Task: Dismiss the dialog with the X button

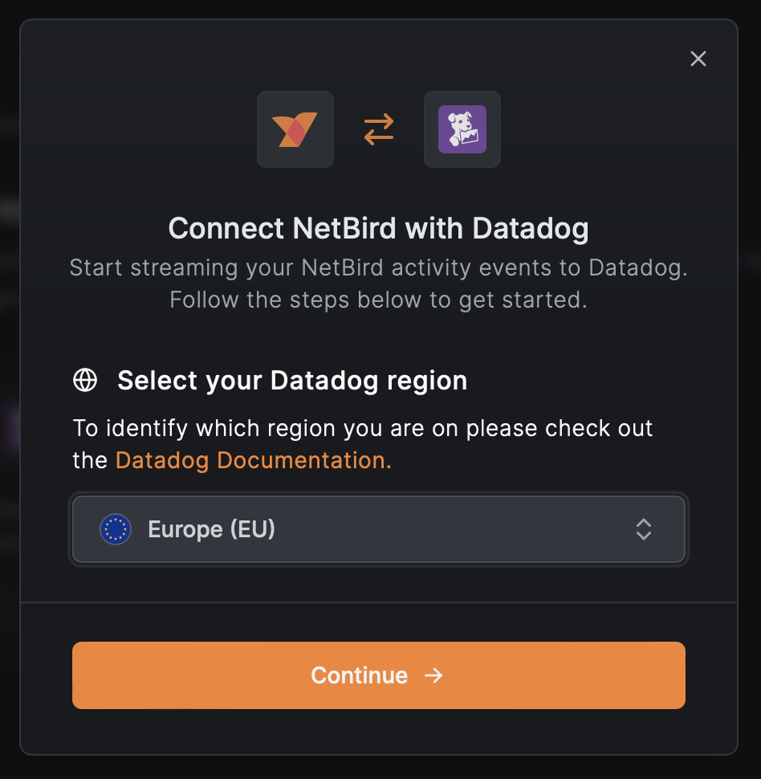Action: pyautogui.click(x=698, y=59)
